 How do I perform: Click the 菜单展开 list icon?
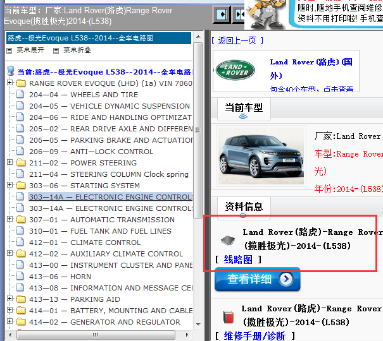9,51
